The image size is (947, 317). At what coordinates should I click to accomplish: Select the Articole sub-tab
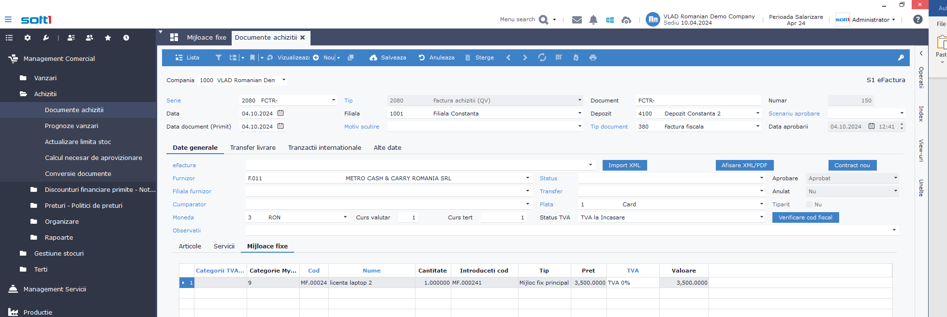190,246
